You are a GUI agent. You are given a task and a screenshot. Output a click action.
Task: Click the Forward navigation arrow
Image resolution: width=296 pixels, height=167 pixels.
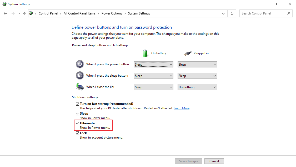(13, 13)
